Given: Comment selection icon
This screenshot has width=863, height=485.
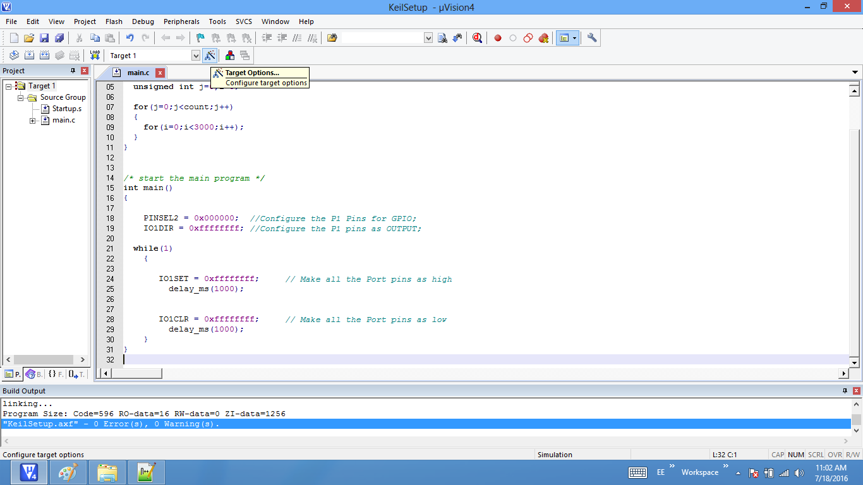Looking at the screenshot, I should pyautogui.click(x=297, y=38).
